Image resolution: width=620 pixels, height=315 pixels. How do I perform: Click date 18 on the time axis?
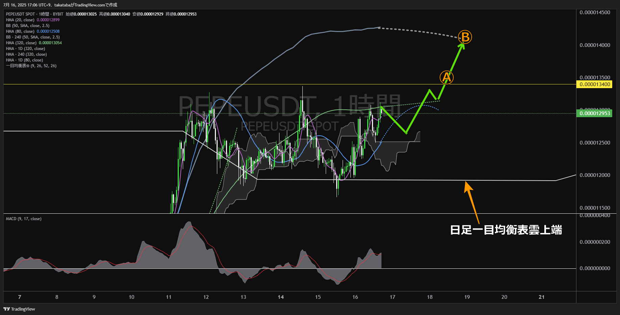pyautogui.click(x=430, y=297)
